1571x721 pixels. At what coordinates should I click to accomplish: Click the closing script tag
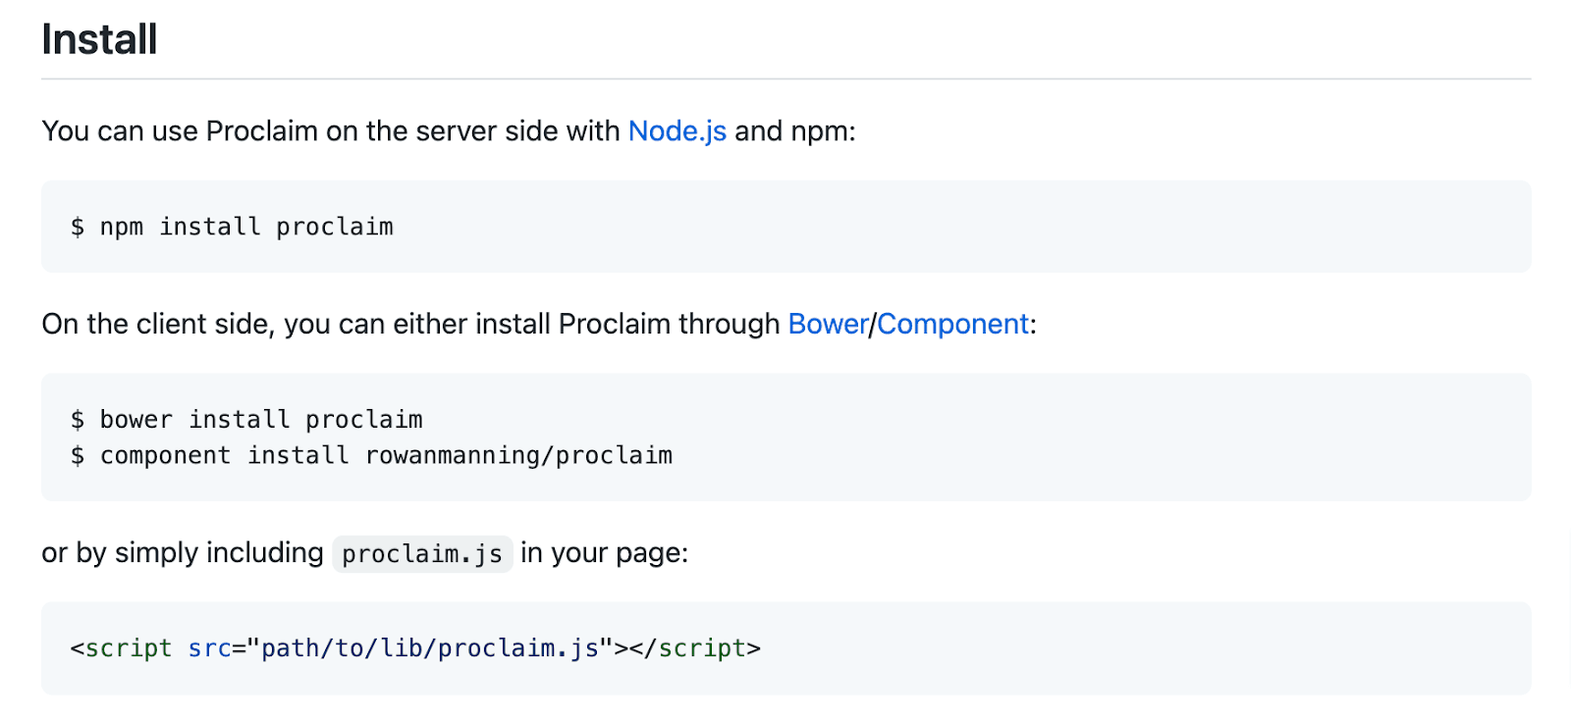point(701,648)
